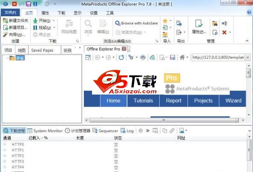This screenshot has width=253, height=172.
Task: Switch to the 显示 ribbon tab
Action: (77, 13)
